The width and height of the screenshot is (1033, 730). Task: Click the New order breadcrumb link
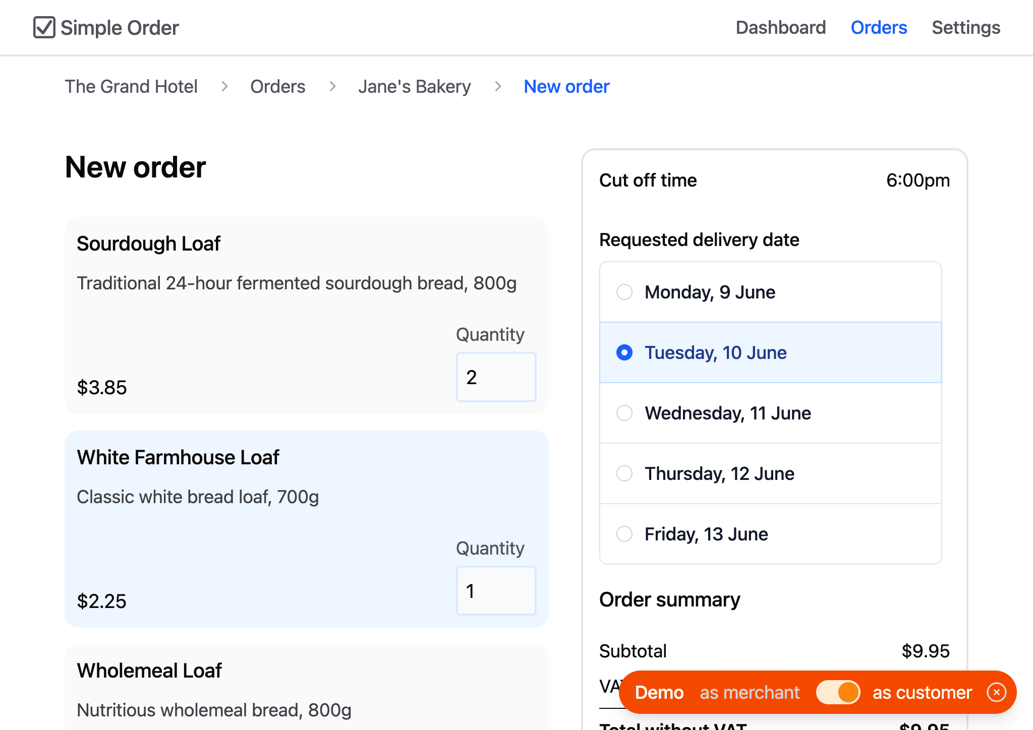(x=566, y=86)
